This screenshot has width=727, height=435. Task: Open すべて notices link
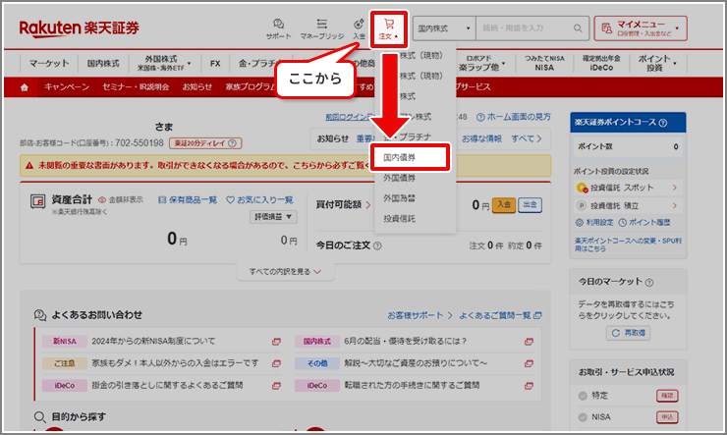click(527, 138)
